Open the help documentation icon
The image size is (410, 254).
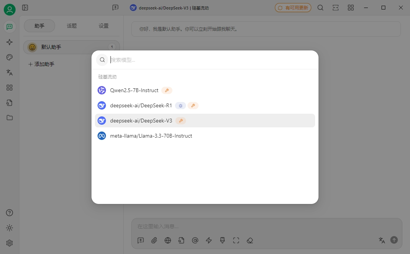coord(9,213)
